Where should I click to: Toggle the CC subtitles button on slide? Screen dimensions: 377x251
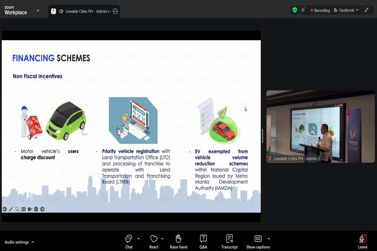click(x=24, y=209)
